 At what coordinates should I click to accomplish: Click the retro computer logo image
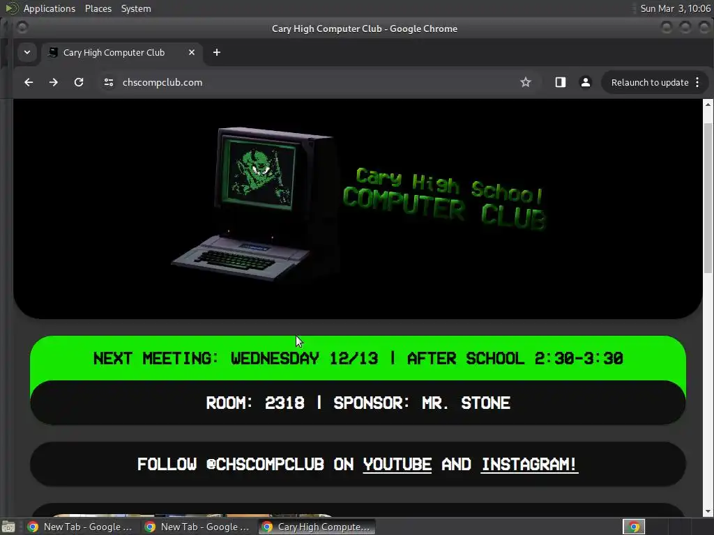point(255,204)
